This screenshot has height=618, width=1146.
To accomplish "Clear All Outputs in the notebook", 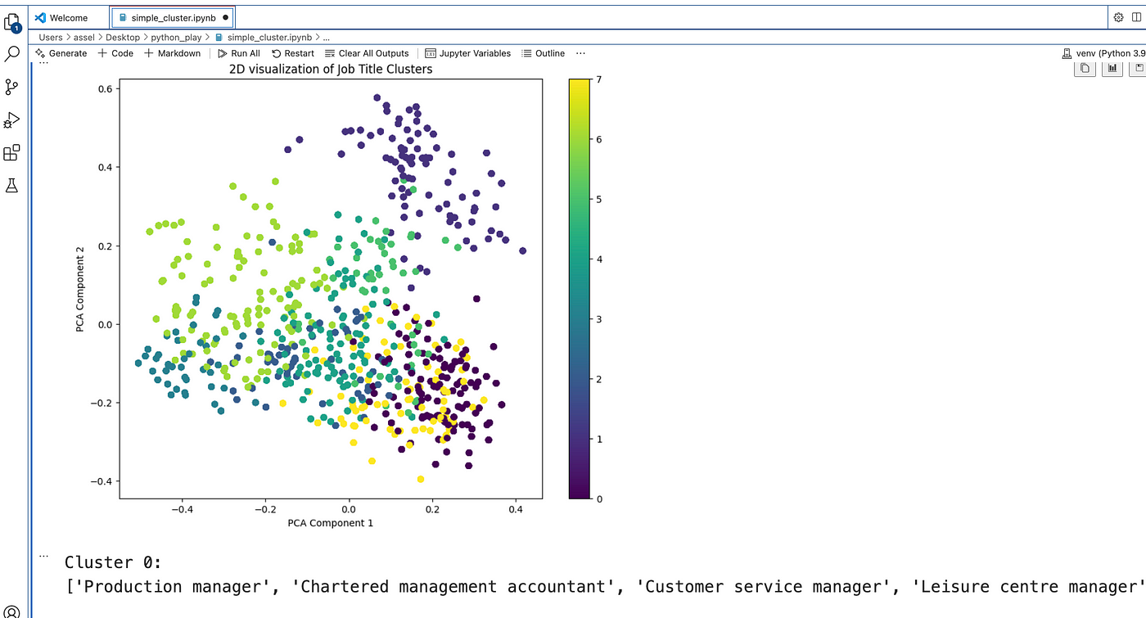I will coord(367,53).
